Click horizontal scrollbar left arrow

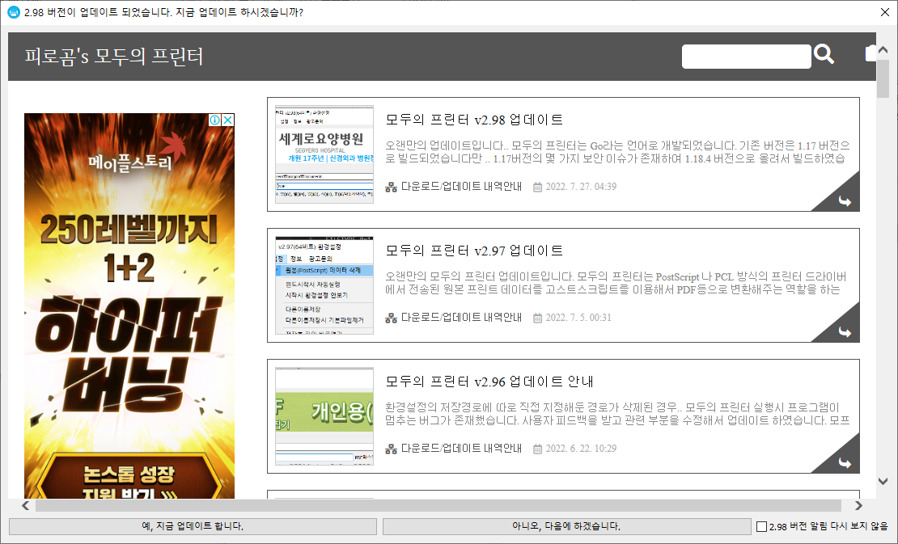(x=25, y=506)
